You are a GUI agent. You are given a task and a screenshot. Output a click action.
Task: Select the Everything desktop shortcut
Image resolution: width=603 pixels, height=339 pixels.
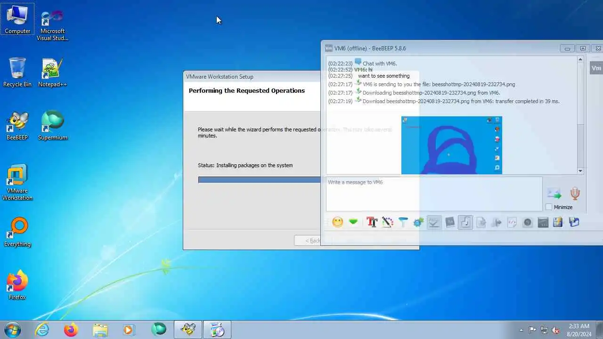click(x=17, y=232)
